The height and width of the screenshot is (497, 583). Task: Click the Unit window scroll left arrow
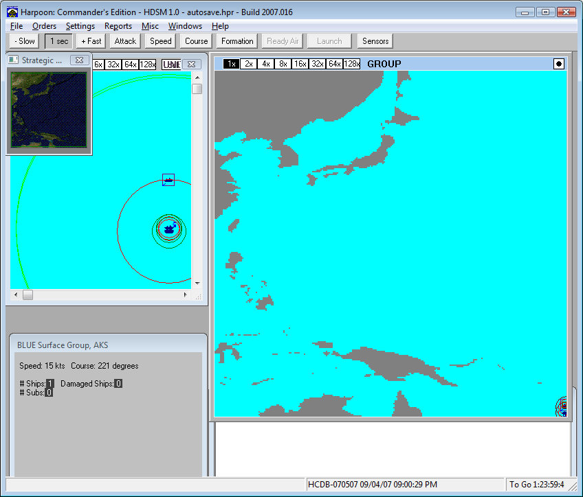[16, 294]
